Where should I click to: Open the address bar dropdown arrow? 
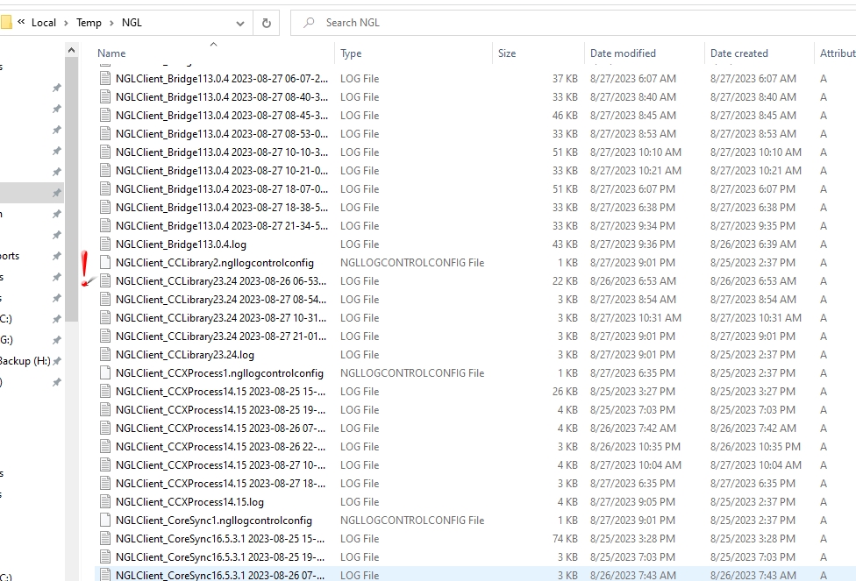(x=239, y=22)
